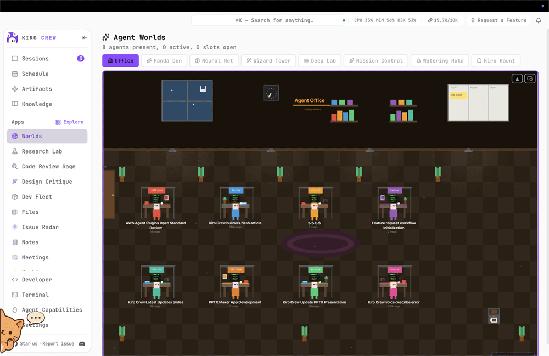Switch to the Mission Control tab
Screen dimensions: 549x356
pos(376,61)
